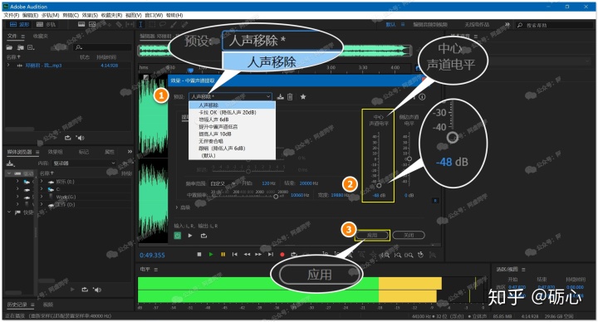598x322 pixels.
Task: Toggle spectral pitch display icon
Action: point(92,24)
